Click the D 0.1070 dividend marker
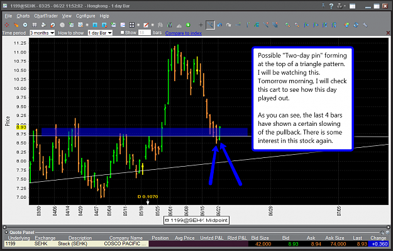This screenshot has height=251, width=393. tap(148, 197)
